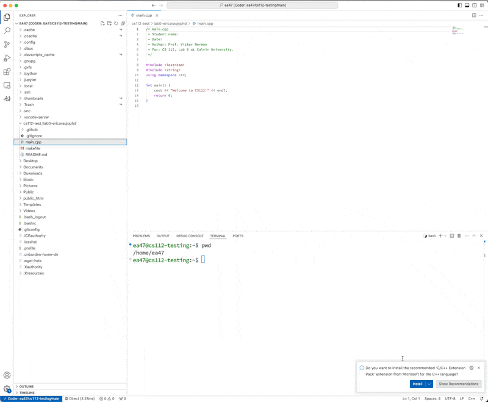Click the Kill Terminal trash icon
Screen dimensions: 488x402
(459, 235)
